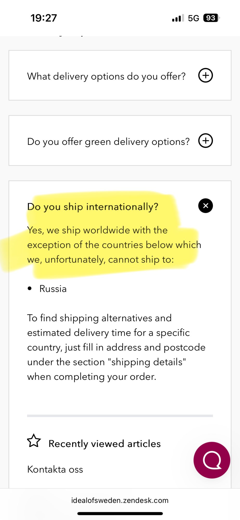240x520 pixels.
Task: Tap the home indicator bar
Action: [120, 513]
